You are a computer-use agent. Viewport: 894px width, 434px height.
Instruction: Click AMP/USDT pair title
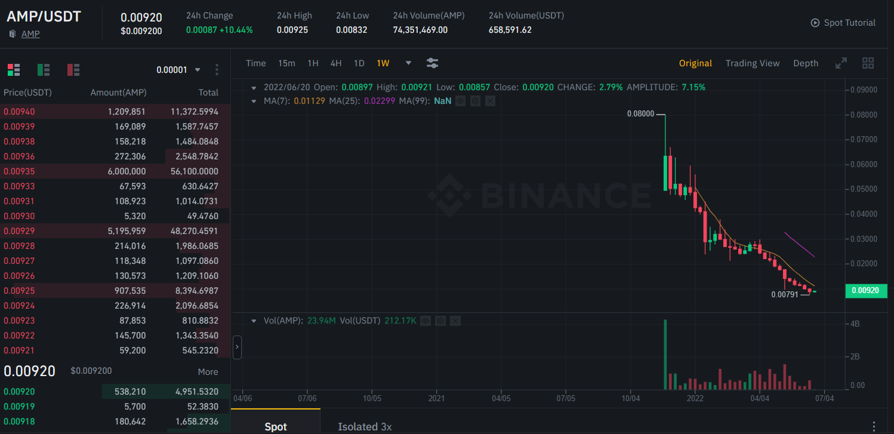coord(44,16)
